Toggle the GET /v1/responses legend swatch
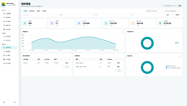 tap(166, 66)
